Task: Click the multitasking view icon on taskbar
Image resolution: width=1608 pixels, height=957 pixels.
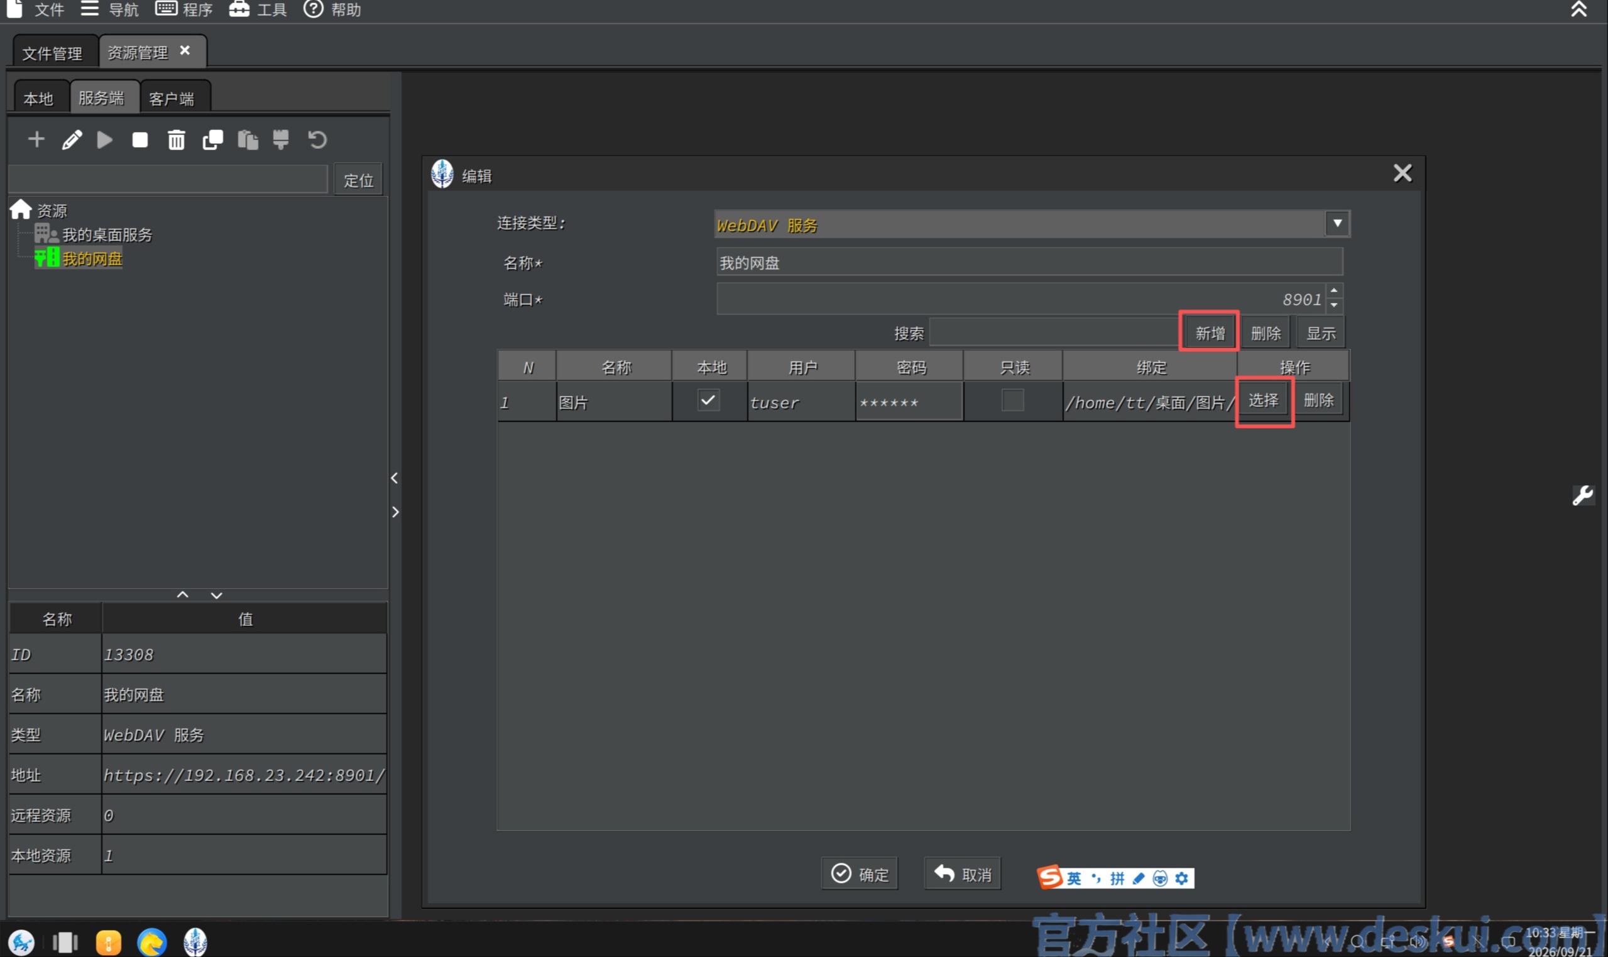Action: (x=65, y=942)
